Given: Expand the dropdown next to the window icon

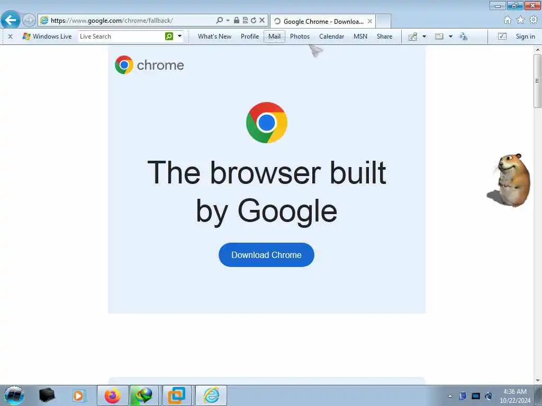Looking at the screenshot, I should point(450,36).
